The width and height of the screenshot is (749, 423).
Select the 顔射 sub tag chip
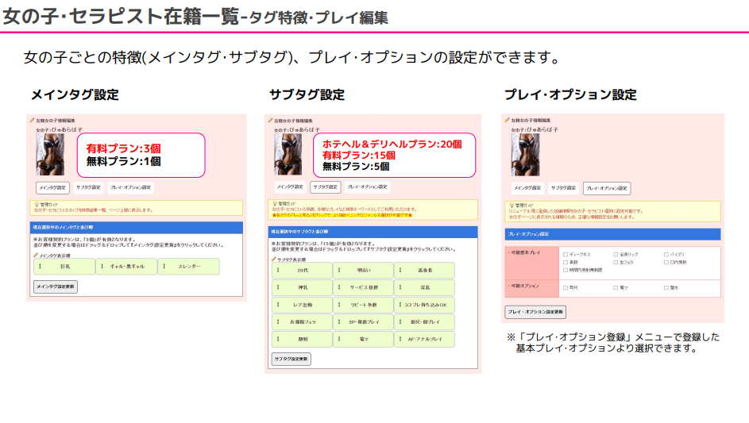[302, 339]
